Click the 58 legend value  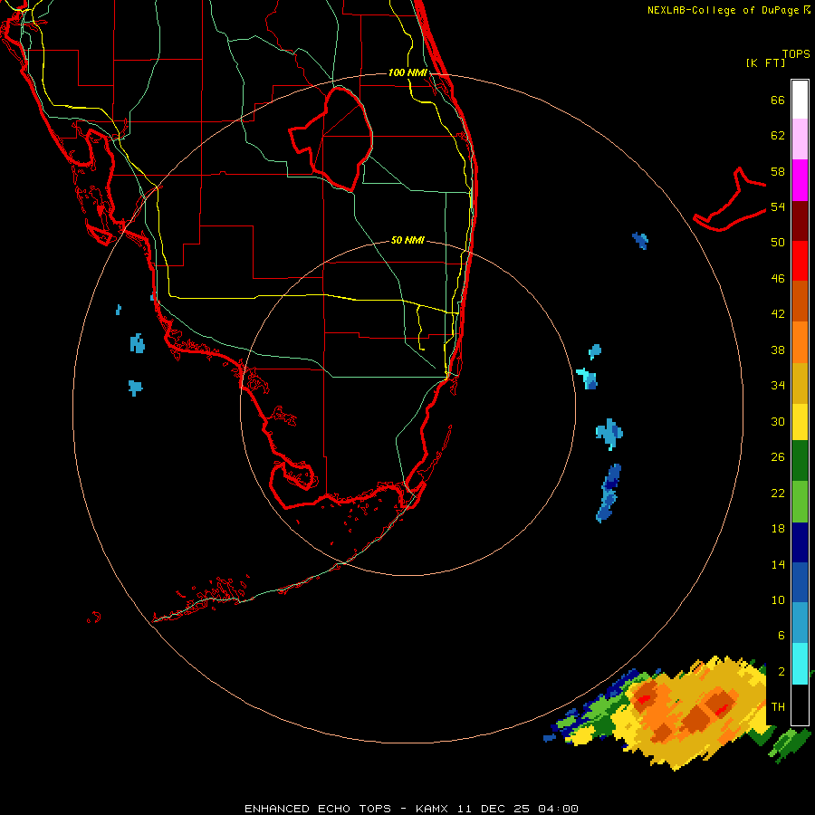[x=778, y=171]
